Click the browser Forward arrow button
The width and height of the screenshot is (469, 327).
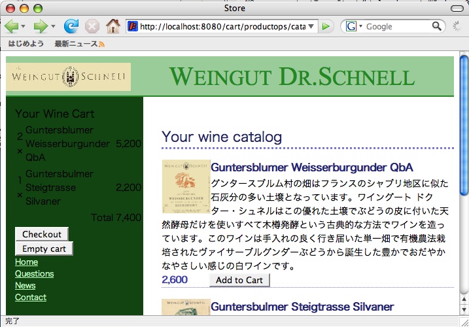[x=40, y=26]
